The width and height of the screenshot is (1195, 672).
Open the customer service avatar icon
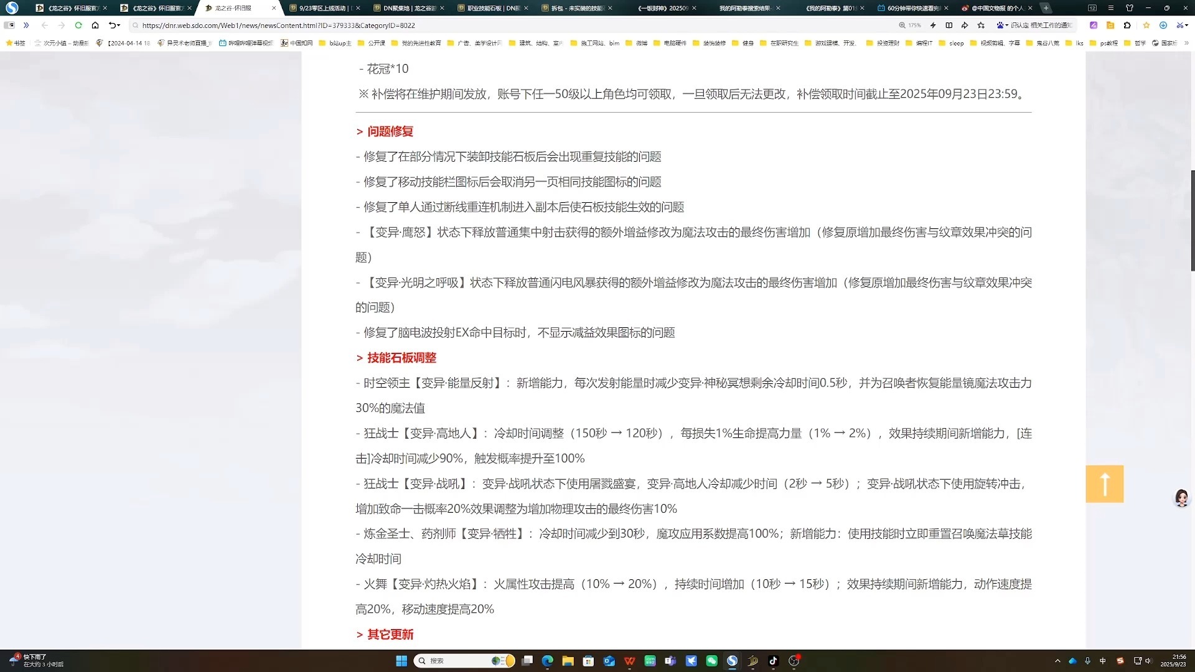coord(1181,498)
